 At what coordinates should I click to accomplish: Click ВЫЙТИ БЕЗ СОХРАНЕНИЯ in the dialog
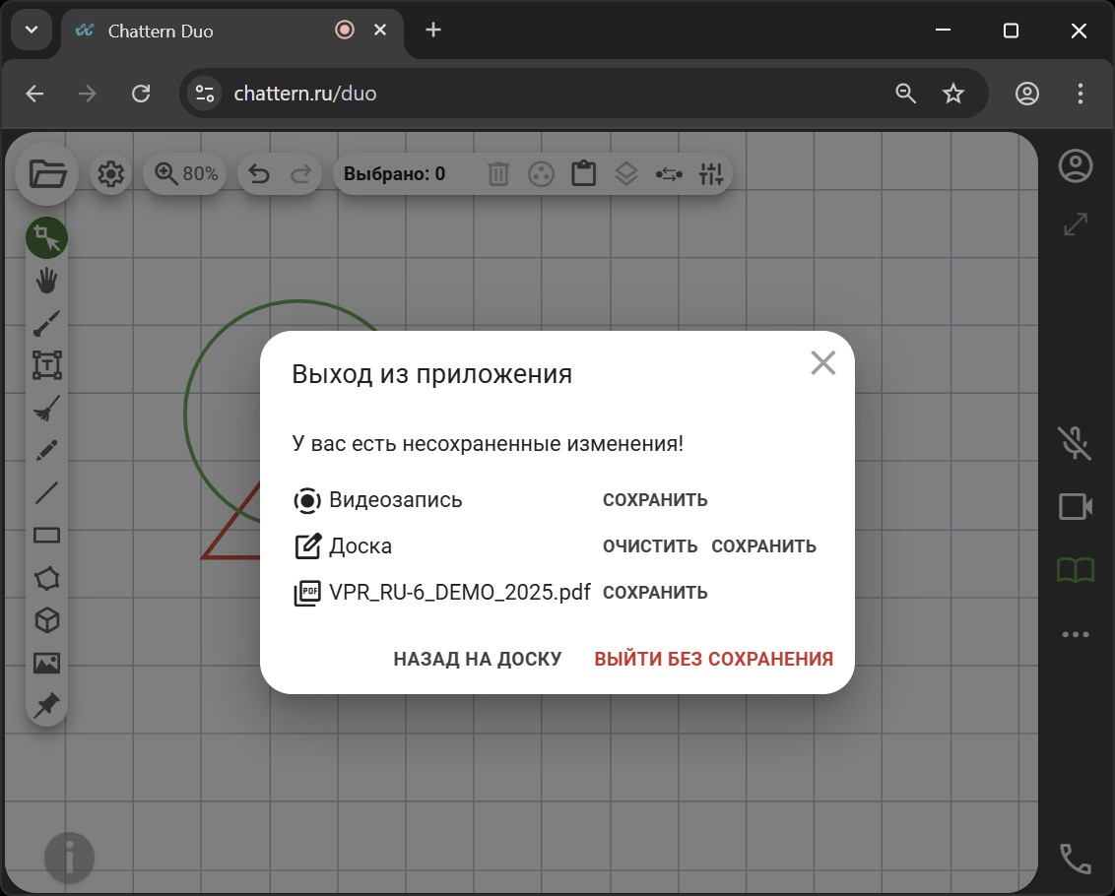(x=713, y=658)
